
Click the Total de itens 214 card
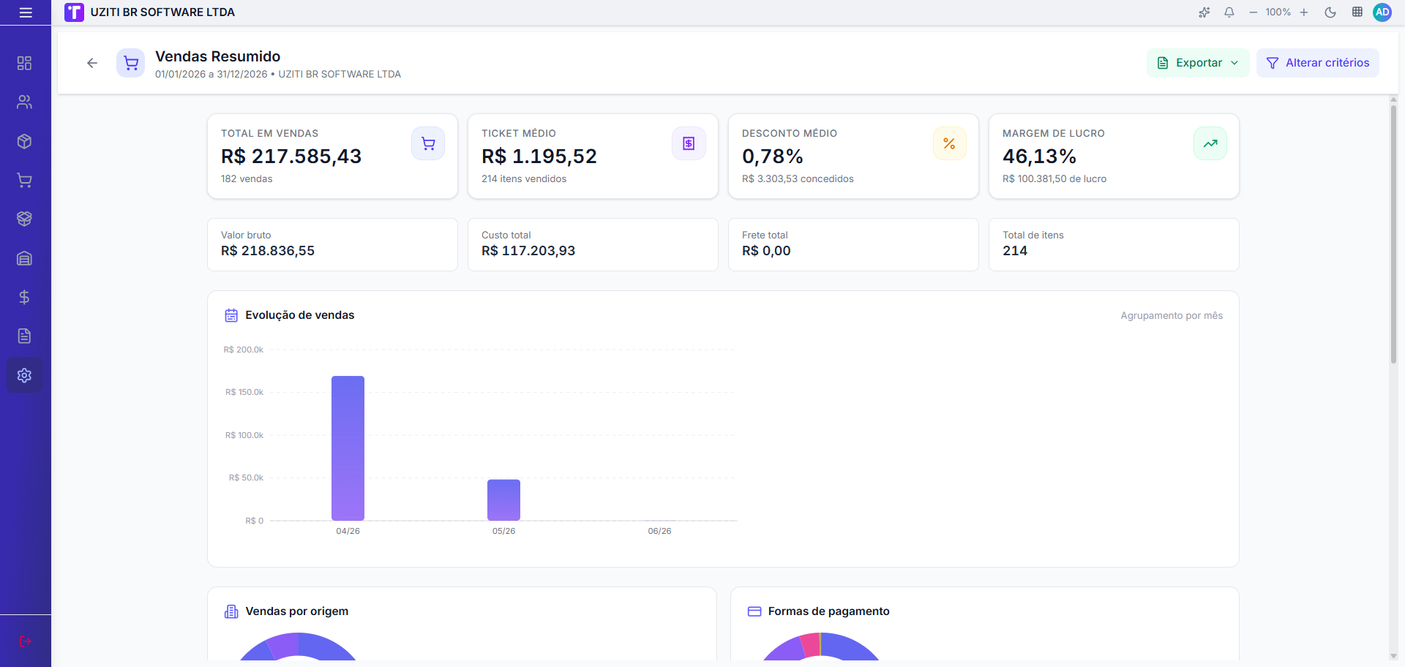pos(1114,244)
